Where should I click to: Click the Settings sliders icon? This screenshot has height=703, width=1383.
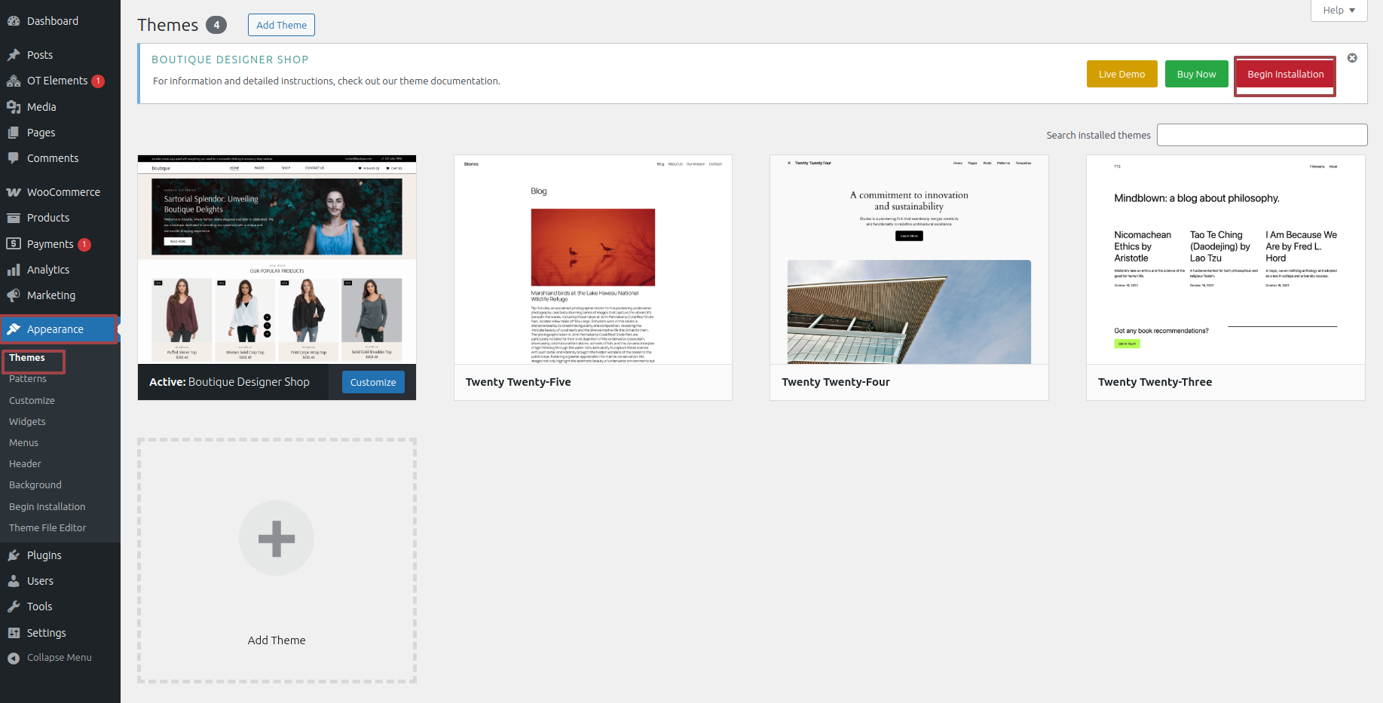click(x=14, y=633)
